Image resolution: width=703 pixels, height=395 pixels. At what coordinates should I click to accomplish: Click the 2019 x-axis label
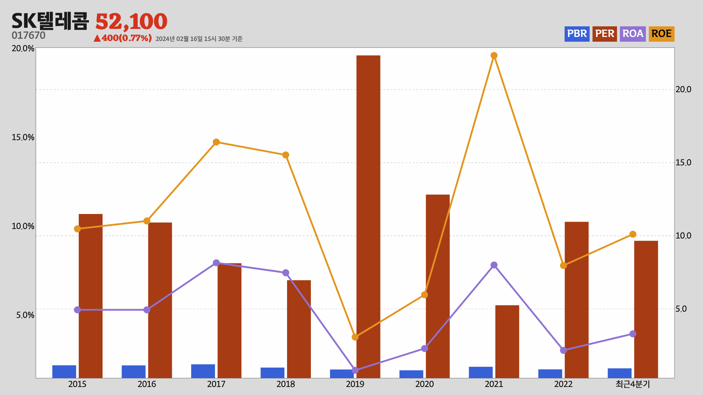[x=355, y=384]
